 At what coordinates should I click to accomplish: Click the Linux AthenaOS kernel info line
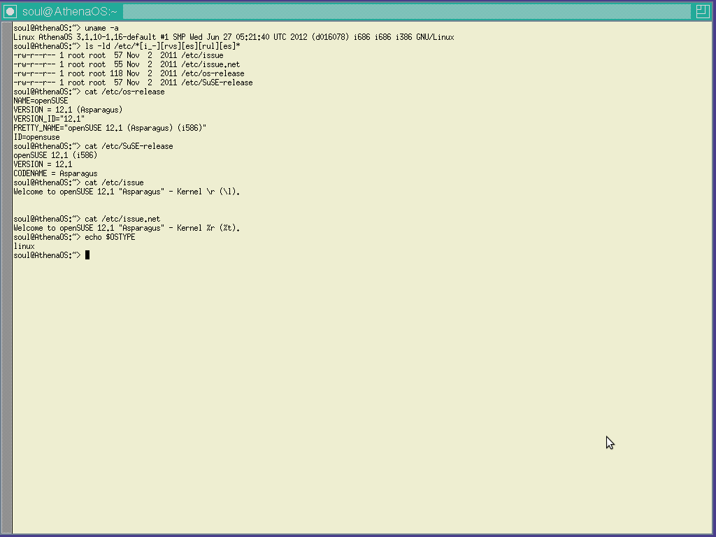point(234,38)
